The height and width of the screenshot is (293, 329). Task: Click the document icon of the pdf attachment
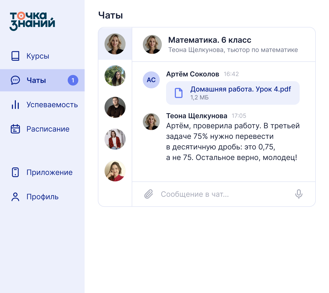point(179,93)
